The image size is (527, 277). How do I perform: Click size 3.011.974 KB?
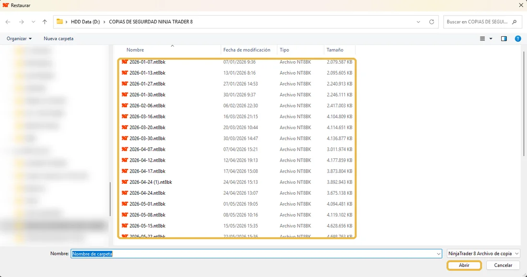[x=340, y=149]
